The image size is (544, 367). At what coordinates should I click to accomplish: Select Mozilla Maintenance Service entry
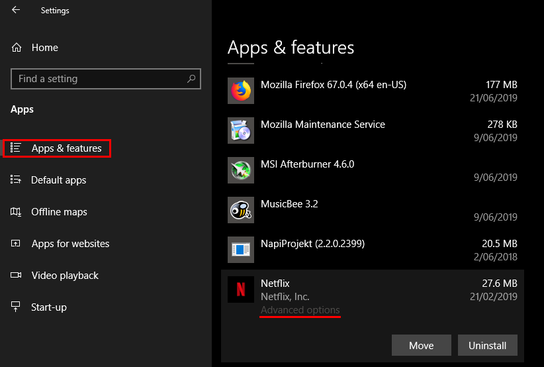(x=373, y=131)
